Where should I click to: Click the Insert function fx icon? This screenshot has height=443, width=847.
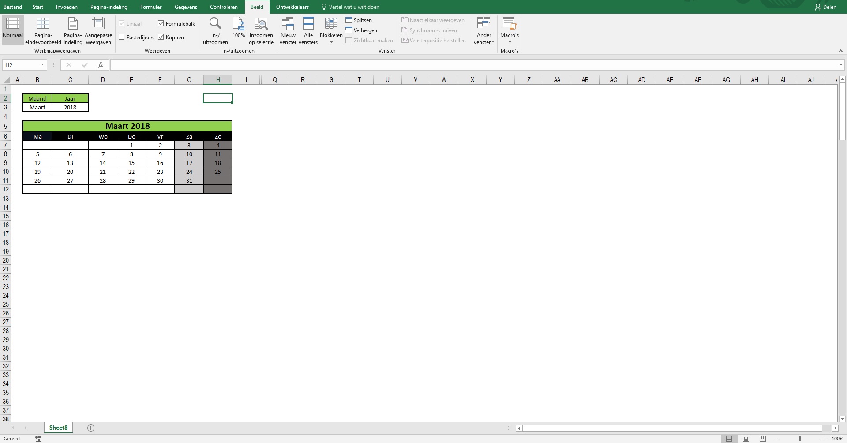[x=101, y=65]
